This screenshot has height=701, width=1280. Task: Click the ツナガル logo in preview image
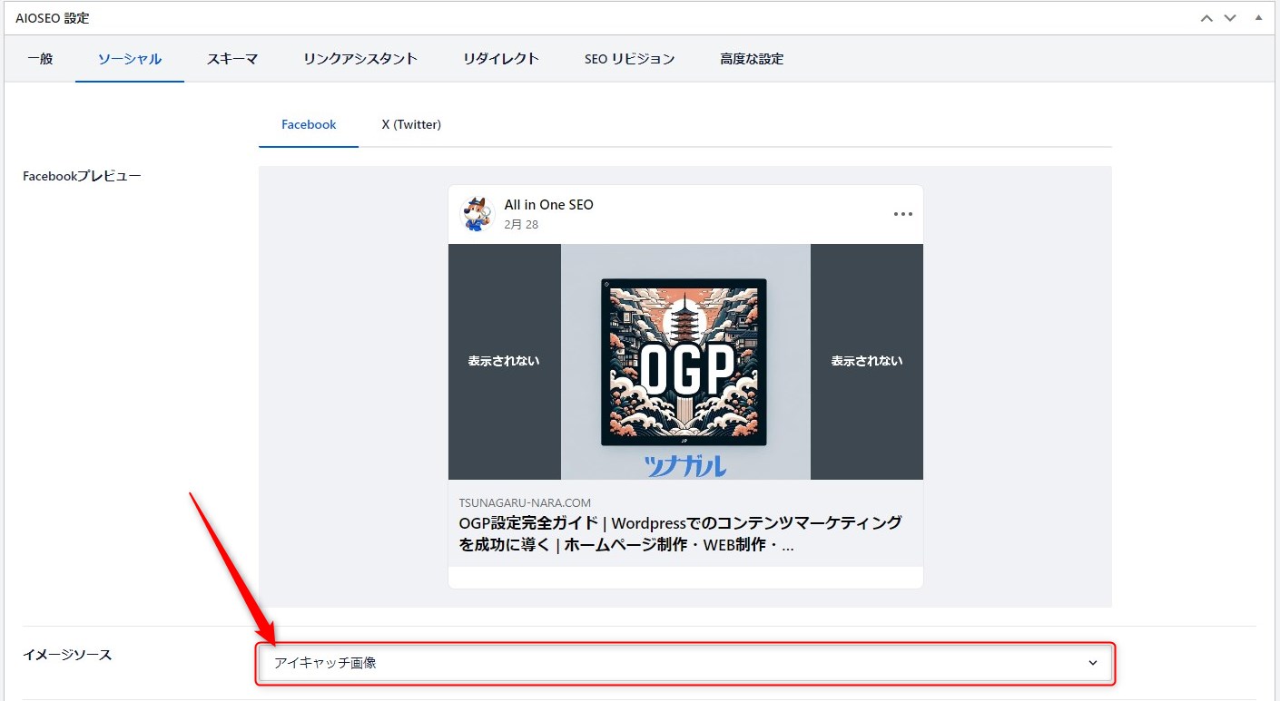[x=685, y=466]
